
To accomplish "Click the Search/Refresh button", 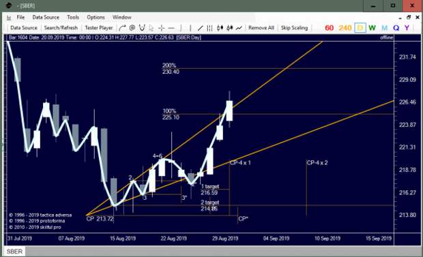I will point(61,28).
